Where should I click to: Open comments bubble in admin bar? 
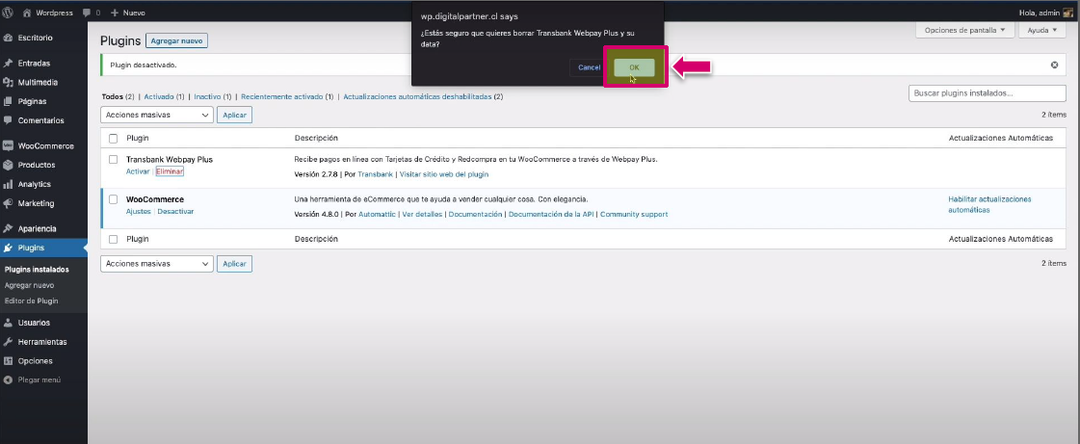(91, 13)
